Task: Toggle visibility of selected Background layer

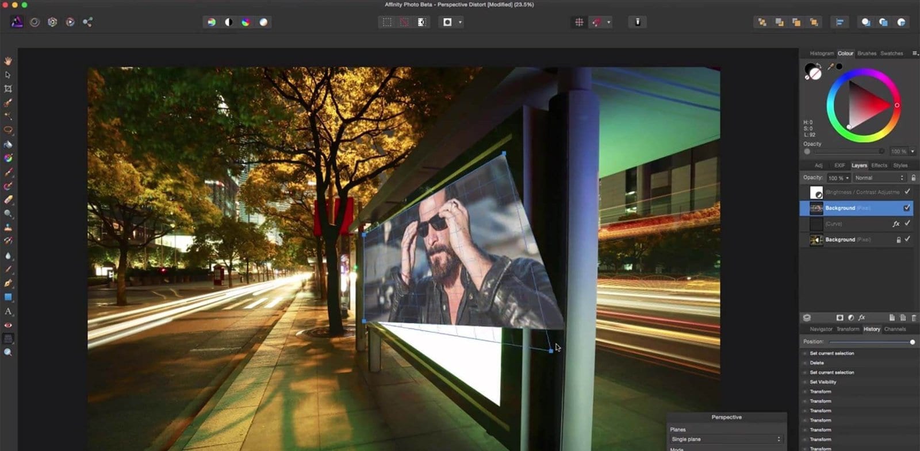Action: pos(907,208)
